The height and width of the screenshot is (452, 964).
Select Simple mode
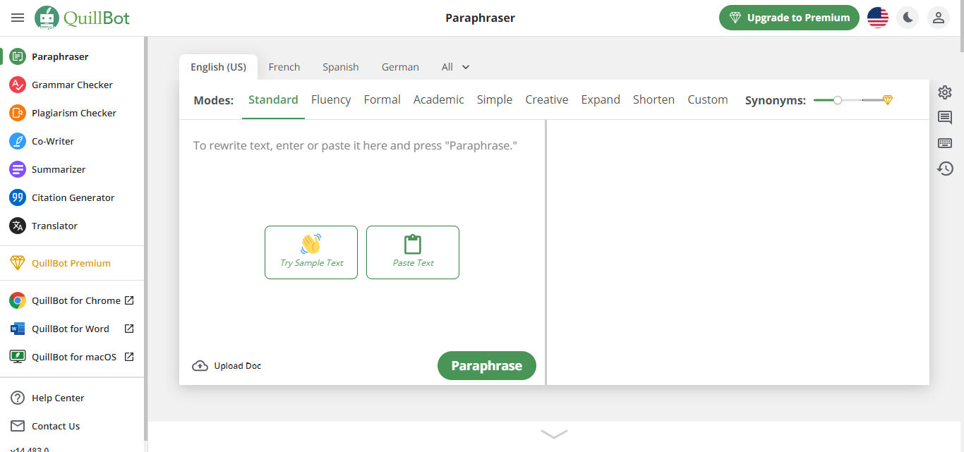tap(495, 100)
